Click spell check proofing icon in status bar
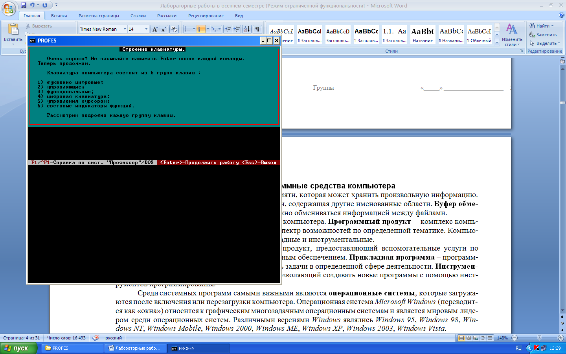Viewport: 566px width, 354px height. (96, 338)
